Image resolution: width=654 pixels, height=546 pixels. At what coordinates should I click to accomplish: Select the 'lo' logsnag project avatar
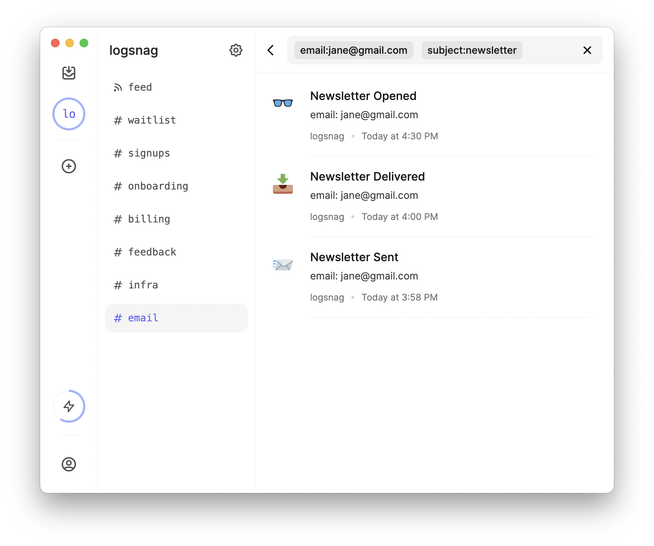(x=69, y=114)
